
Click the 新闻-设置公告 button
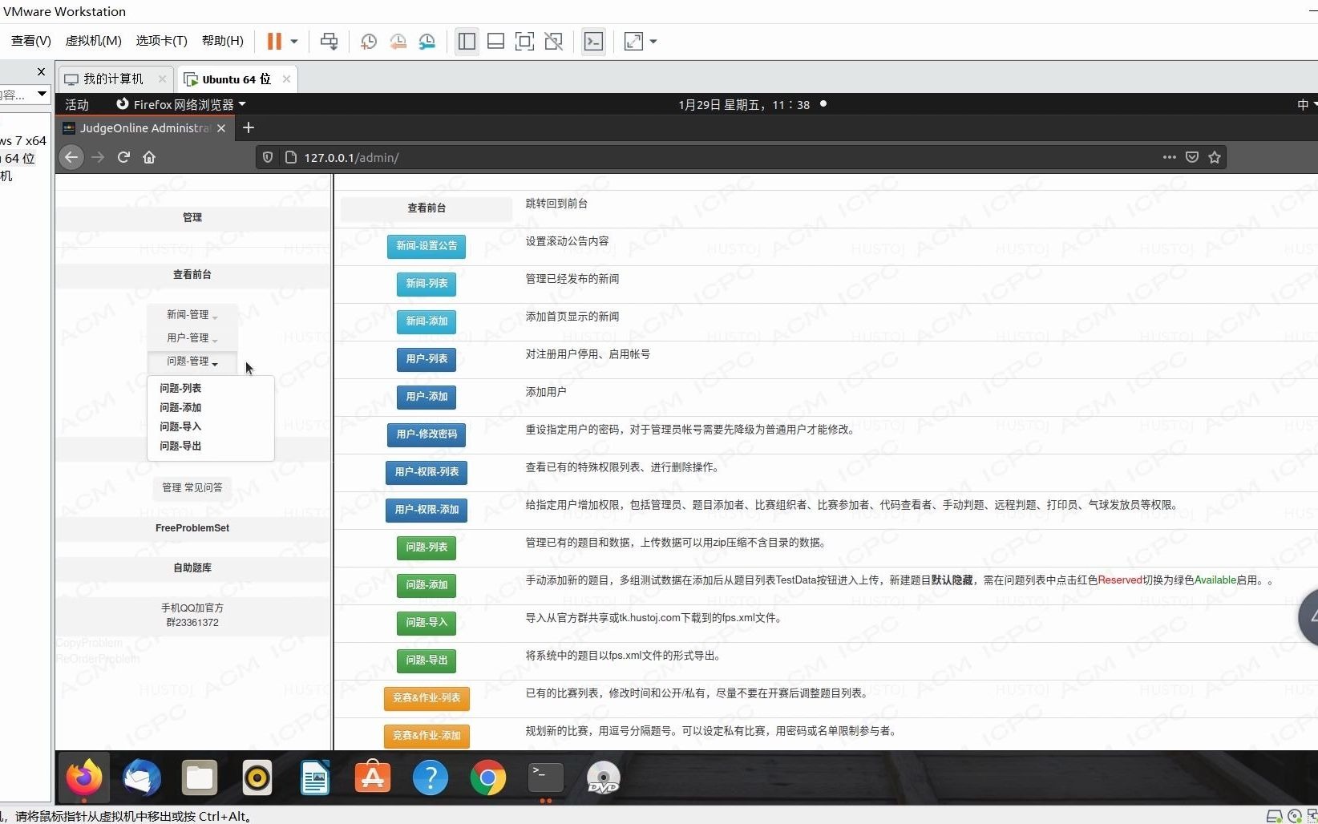(427, 246)
